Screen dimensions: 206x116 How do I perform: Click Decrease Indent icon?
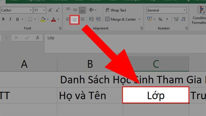click(91, 19)
